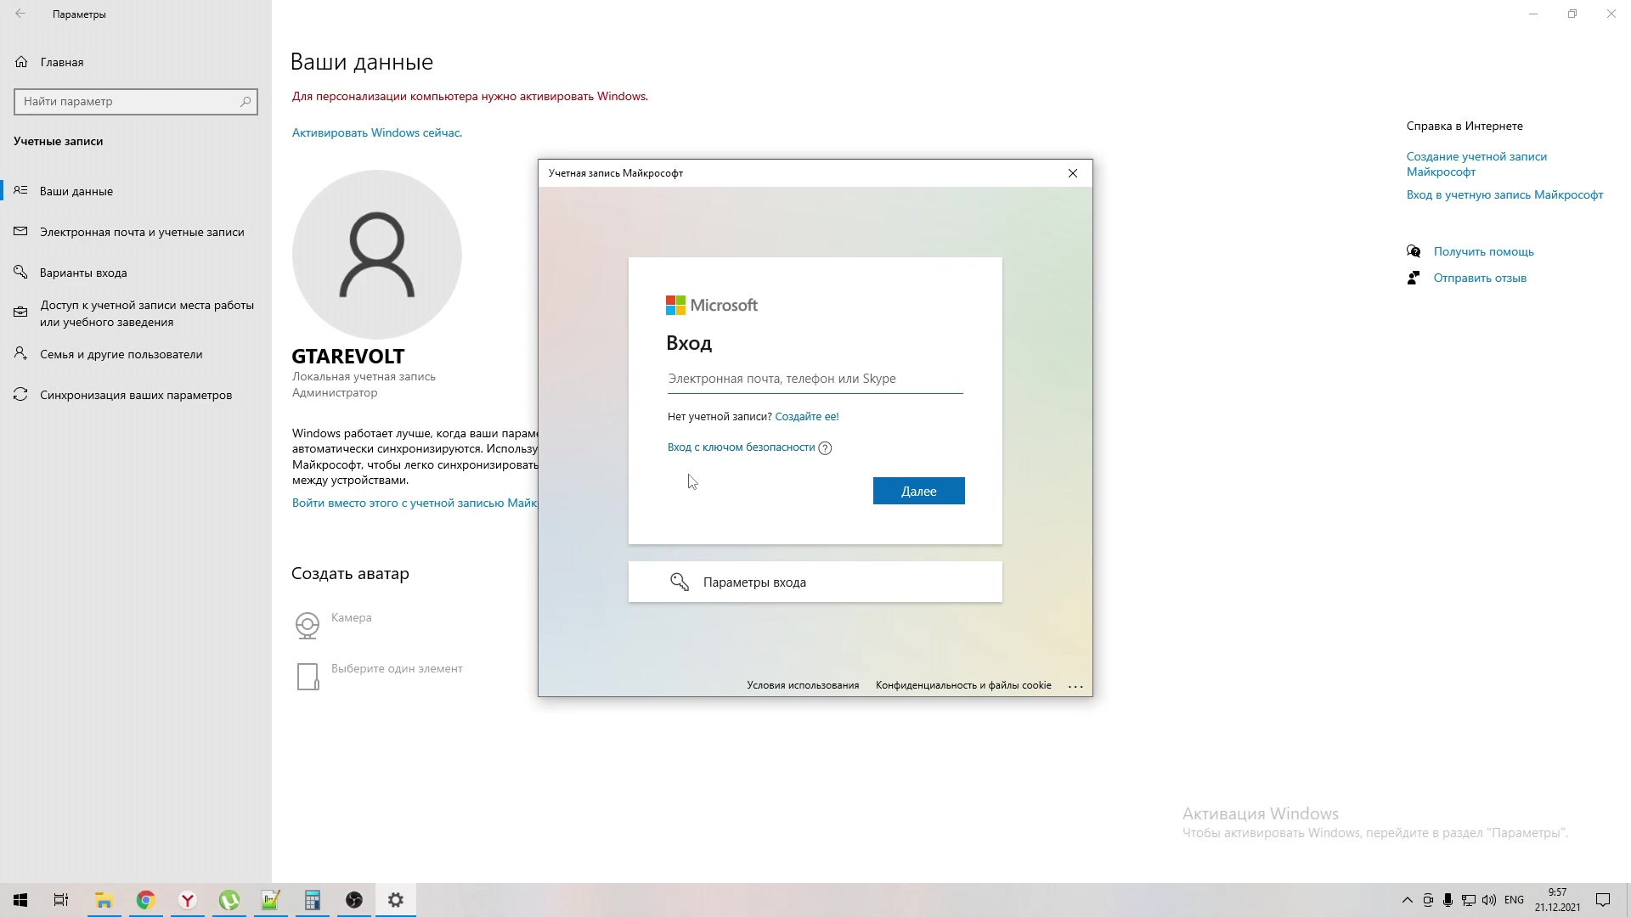
Task: Click Войти вместо этого с учетной записью link
Action: click(415, 503)
